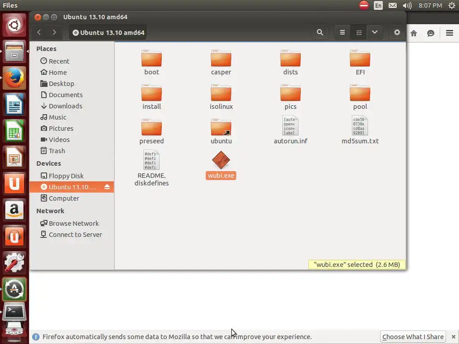Switch to list view

point(342,32)
